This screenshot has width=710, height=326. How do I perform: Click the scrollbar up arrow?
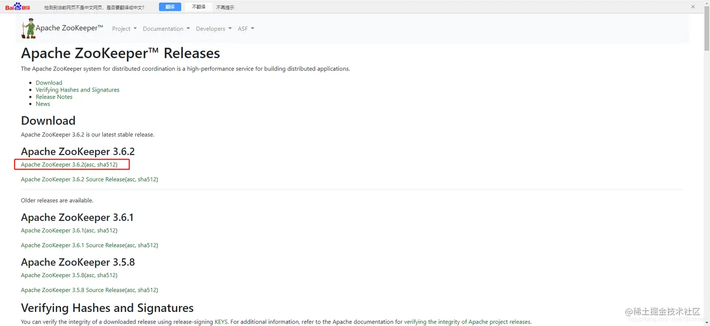(x=706, y=3)
